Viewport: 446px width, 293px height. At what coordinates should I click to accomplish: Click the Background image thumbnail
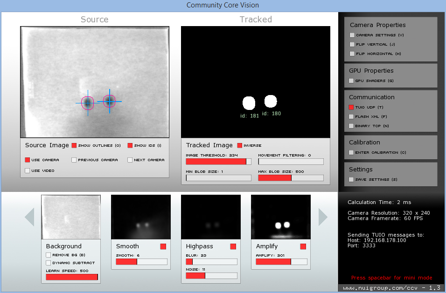coord(71,217)
